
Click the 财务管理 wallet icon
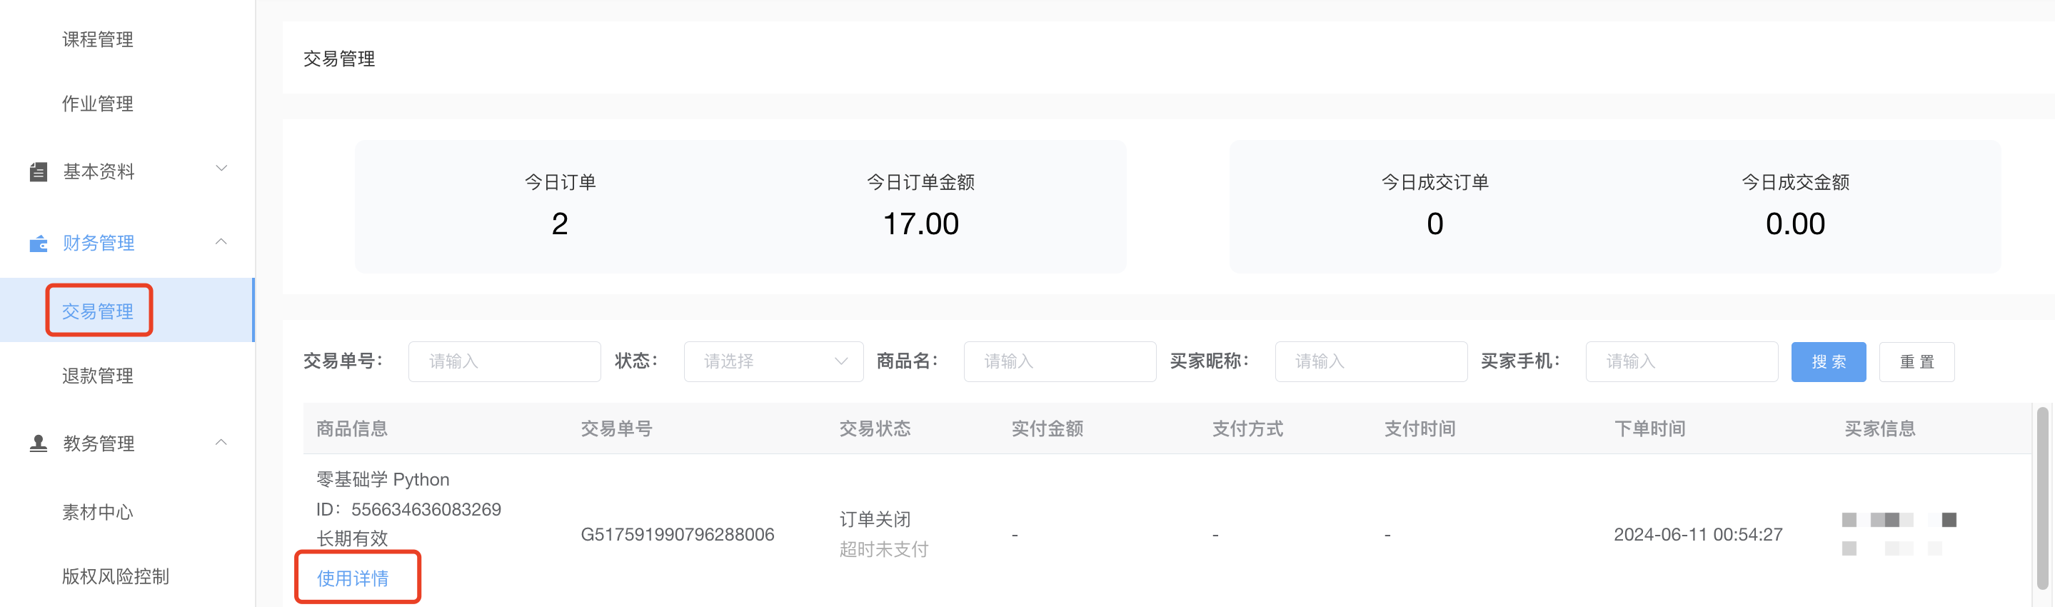(x=39, y=244)
